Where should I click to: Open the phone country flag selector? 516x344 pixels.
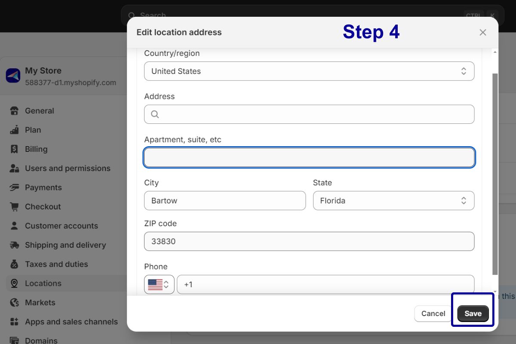tap(159, 285)
